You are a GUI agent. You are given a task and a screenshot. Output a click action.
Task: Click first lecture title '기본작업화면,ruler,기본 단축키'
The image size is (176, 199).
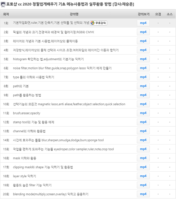tap(51, 23)
